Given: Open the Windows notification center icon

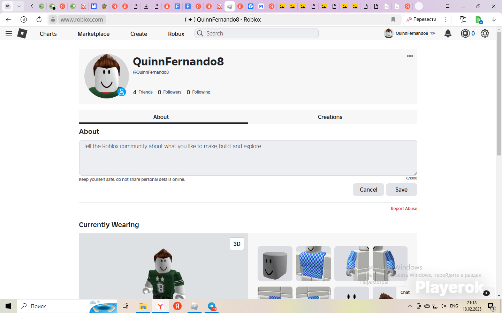Looking at the screenshot, I should tap(491, 306).
